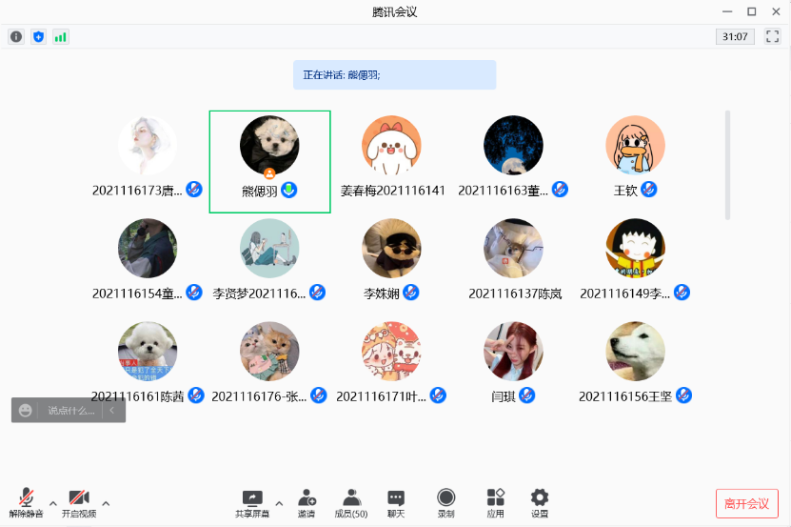Viewport: 791px width, 527px height.
Task: Click the blue security shield icon
Action: pyautogui.click(x=39, y=37)
